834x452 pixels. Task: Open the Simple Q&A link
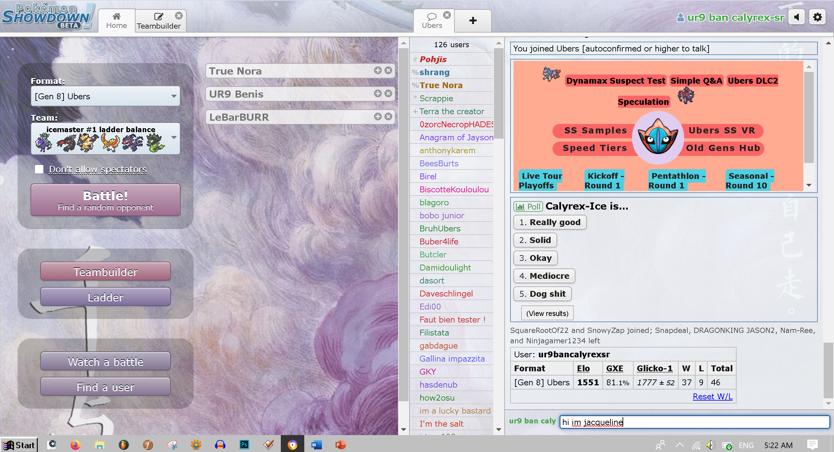click(696, 81)
